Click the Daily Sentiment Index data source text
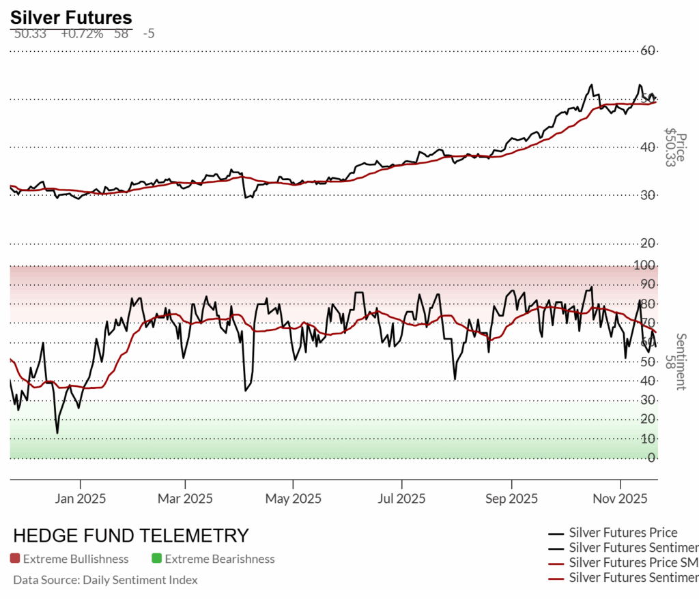699x599 pixels. coord(106,580)
